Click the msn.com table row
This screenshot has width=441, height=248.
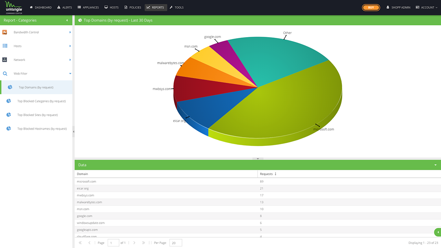258,209
